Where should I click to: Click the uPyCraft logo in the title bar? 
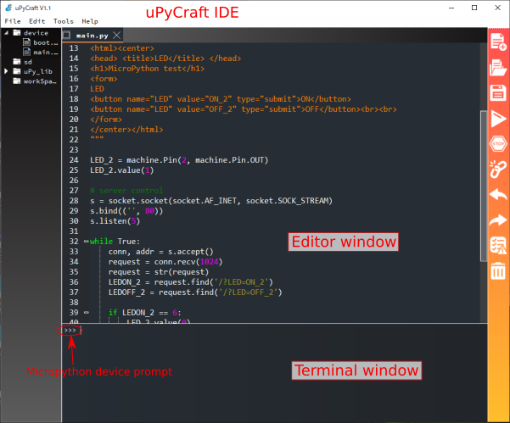click(x=8, y=8)
